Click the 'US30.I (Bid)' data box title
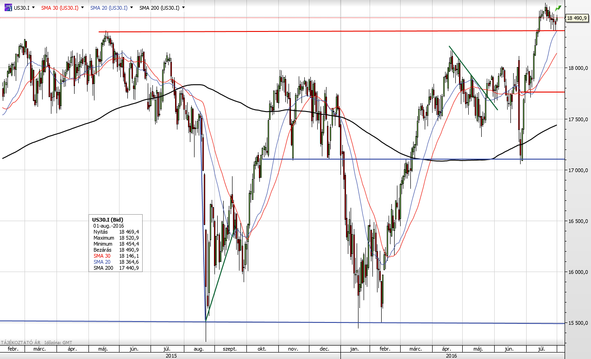 (x=108, y=219)
